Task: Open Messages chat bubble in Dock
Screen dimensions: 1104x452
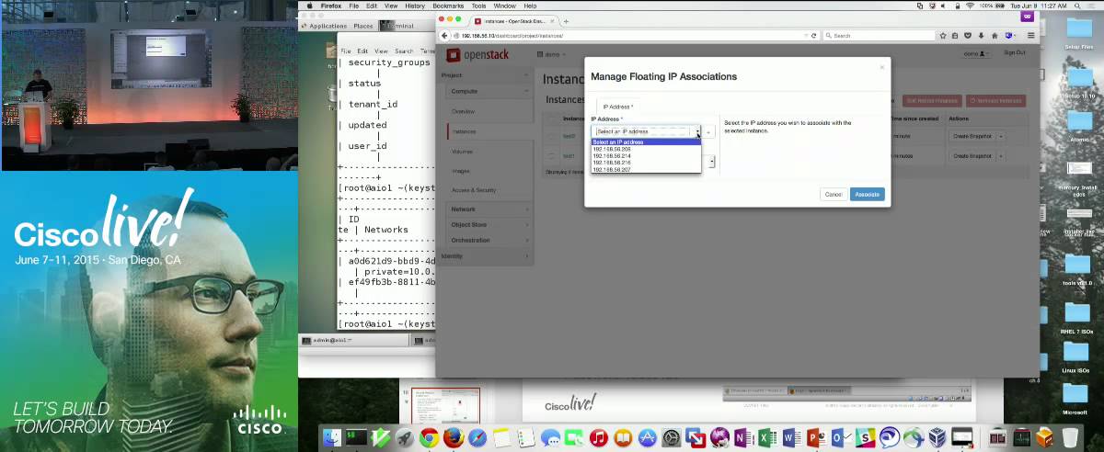Action: click(x=550, y=437)
